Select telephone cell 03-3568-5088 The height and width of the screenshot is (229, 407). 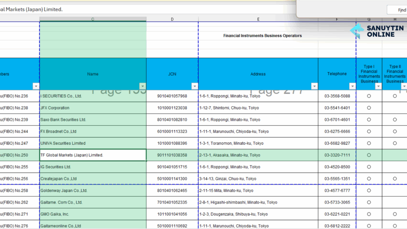pyautogui.click(x=337, y=96)
